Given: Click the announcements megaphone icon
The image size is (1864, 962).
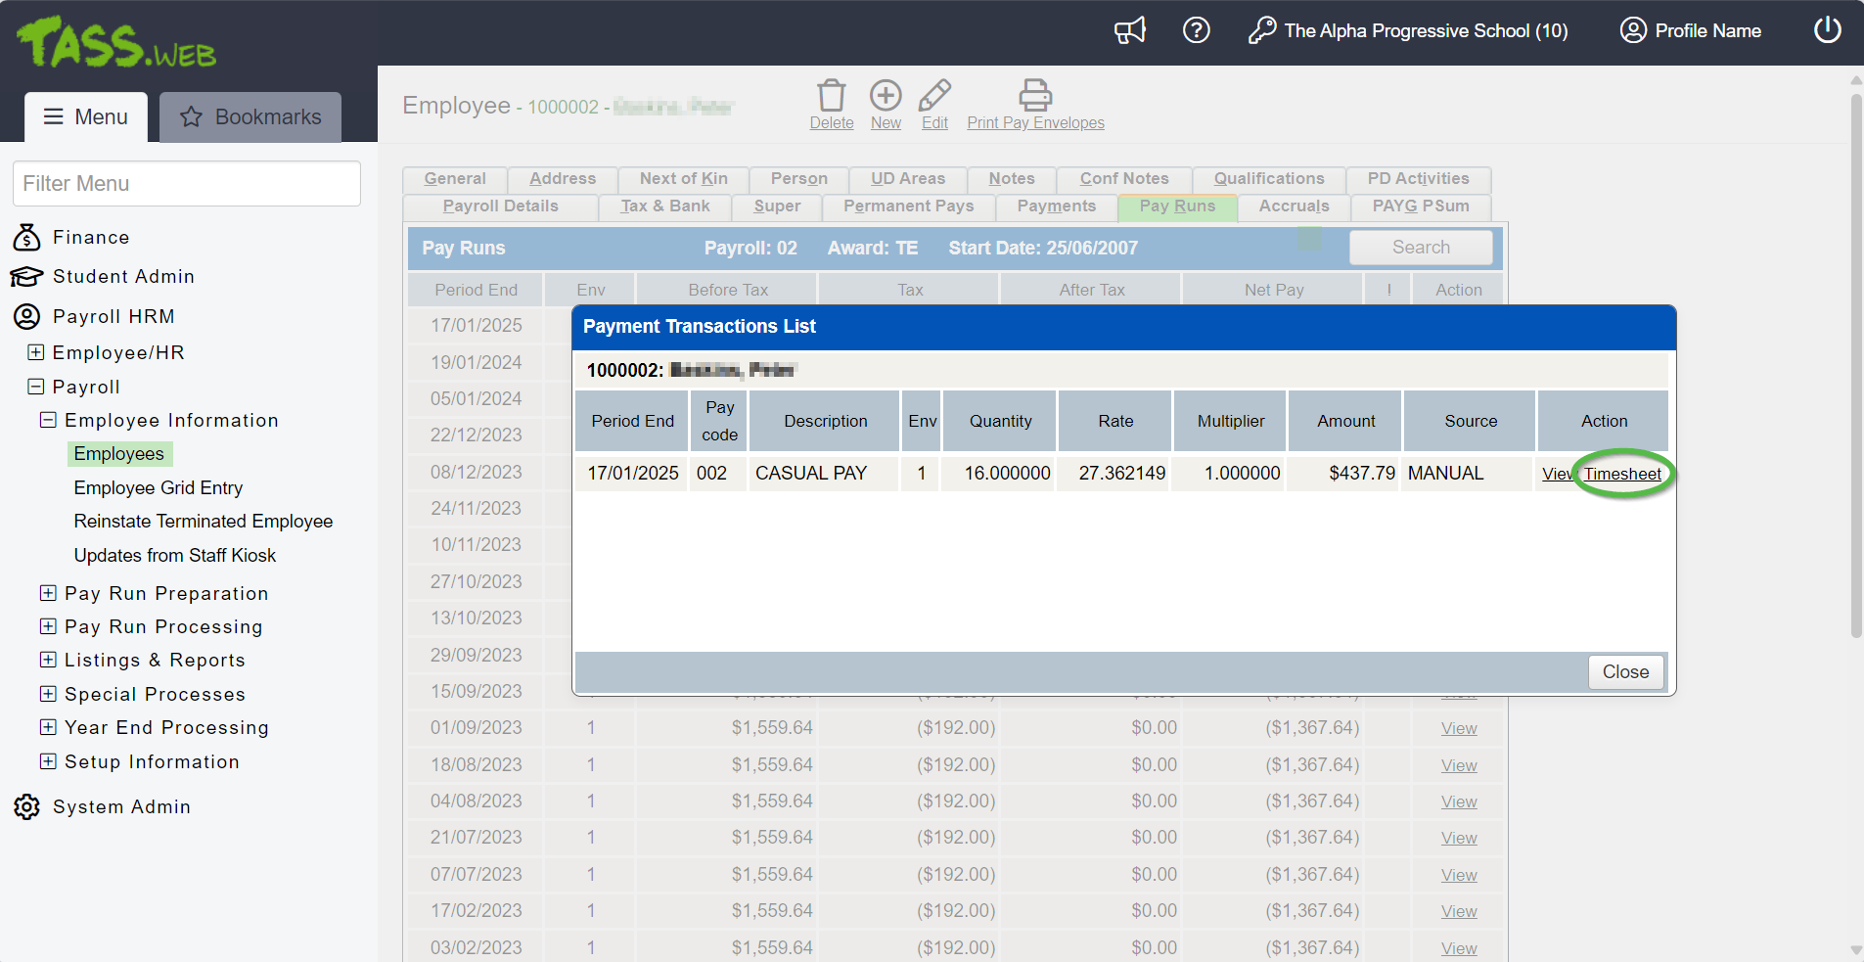Looking at the screenshot, I should tap(1129, 30).
